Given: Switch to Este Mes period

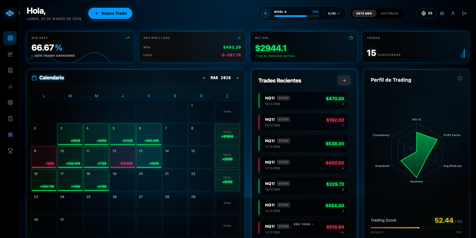Looking at the screenshot, I should click(364, 13).
